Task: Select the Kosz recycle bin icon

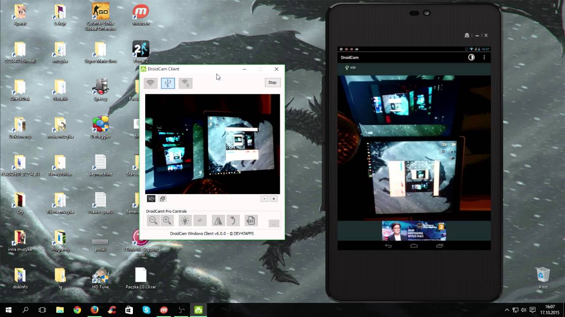Action: point(543,278)
